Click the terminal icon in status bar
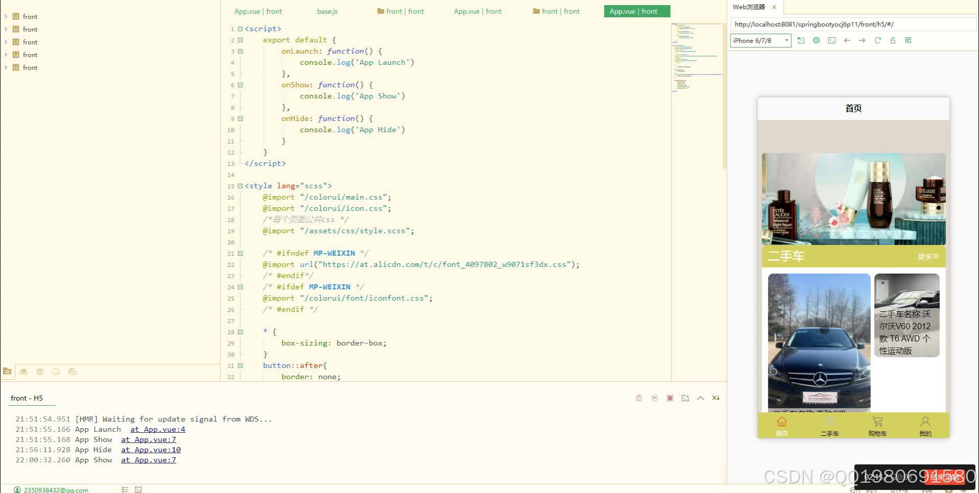This screenshot has width=979, height=493. (x=138, y=489)
